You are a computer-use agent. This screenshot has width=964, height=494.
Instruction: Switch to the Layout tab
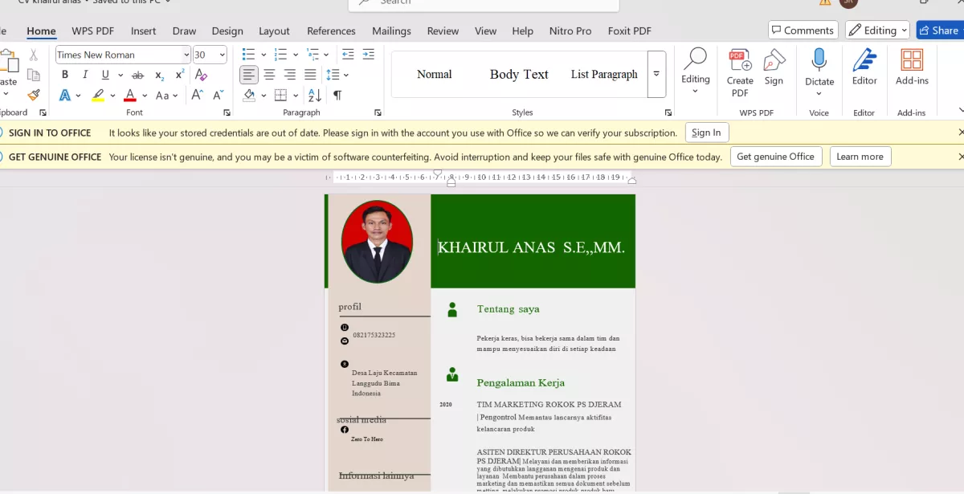[x=274, y=31]
